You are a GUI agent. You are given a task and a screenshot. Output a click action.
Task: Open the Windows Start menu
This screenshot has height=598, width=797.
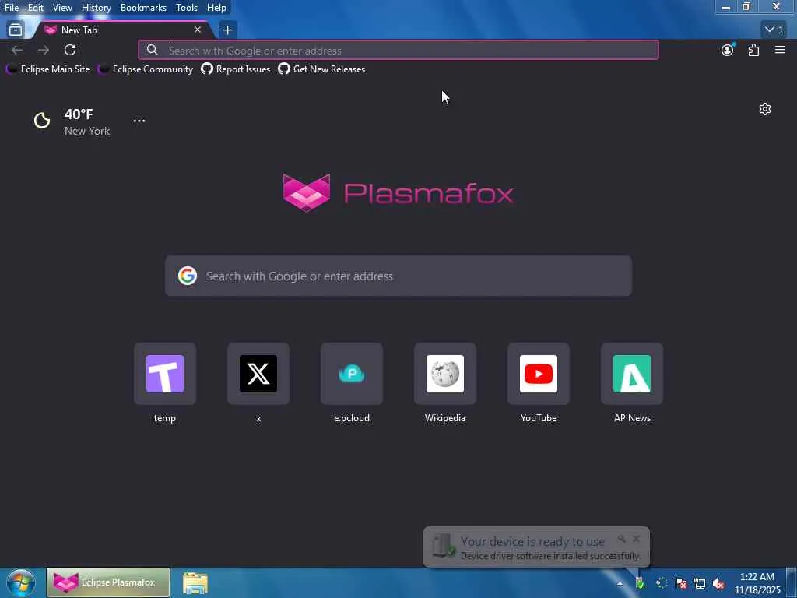21,582
